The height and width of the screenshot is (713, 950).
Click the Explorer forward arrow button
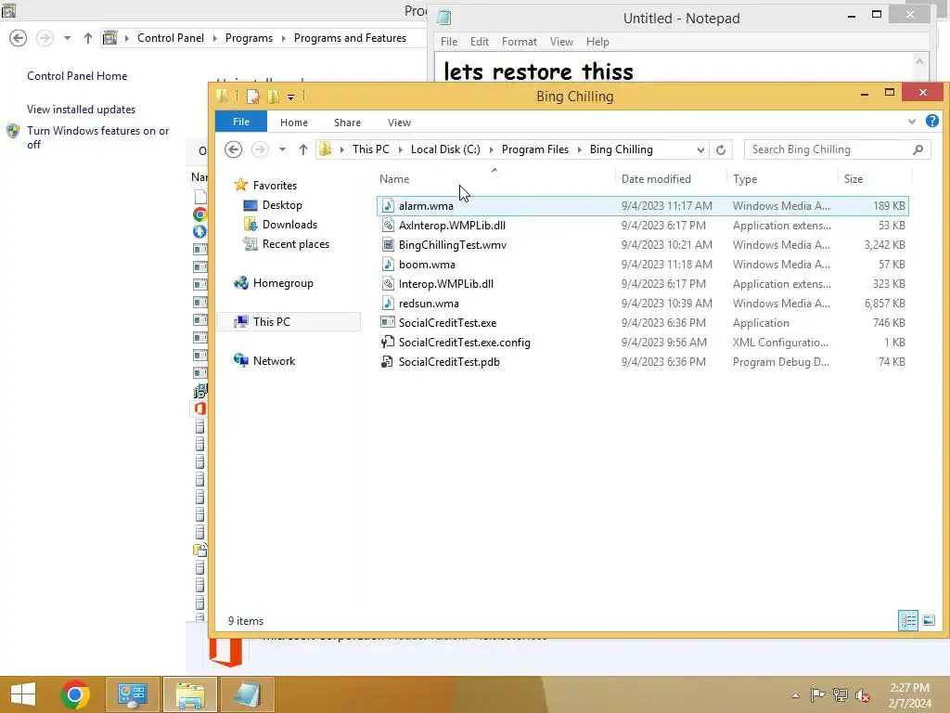pos(260,149)
